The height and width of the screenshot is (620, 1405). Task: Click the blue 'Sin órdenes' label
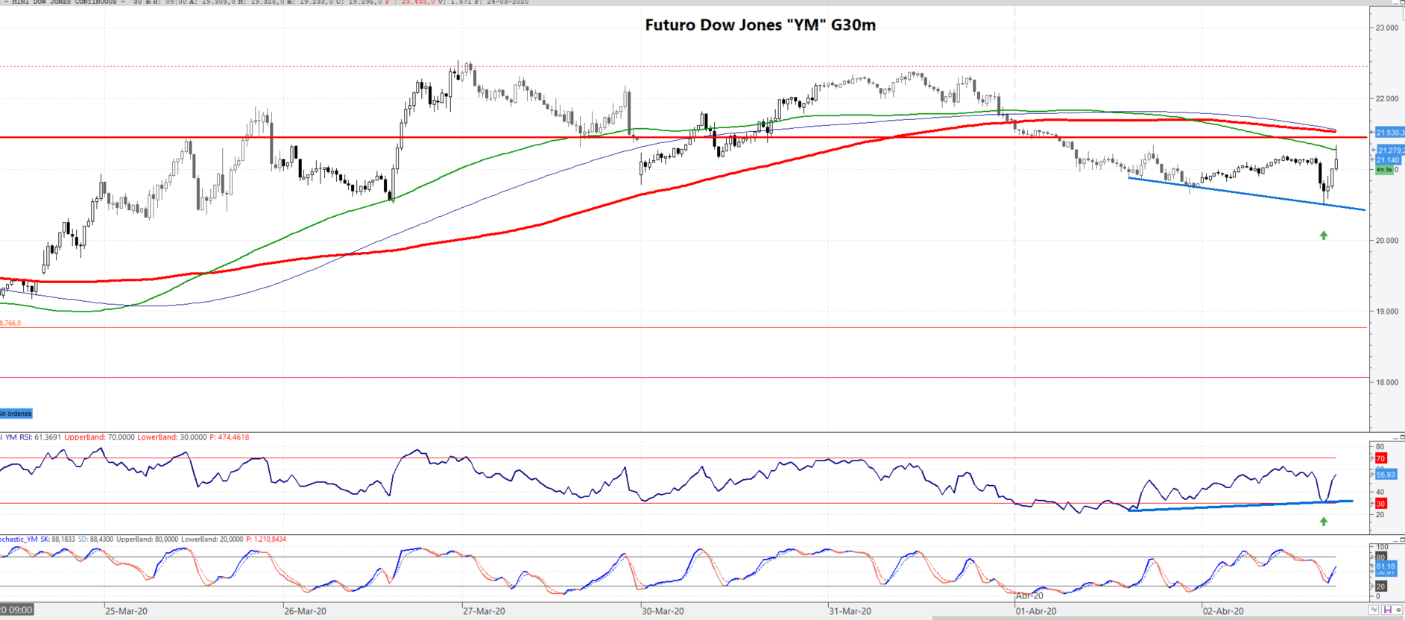16,414
